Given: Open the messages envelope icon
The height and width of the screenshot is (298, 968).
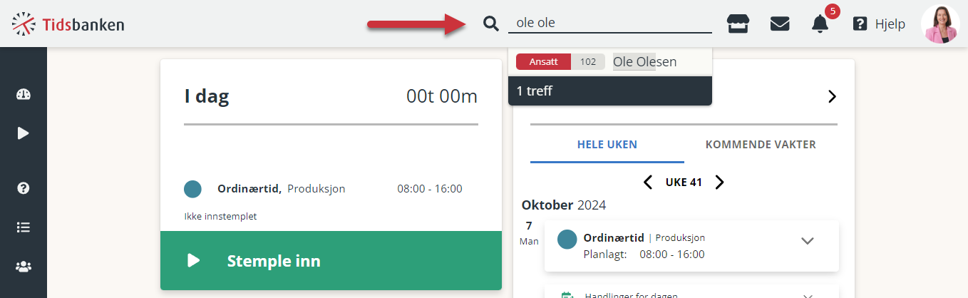Looking at the screenshot, I should click(780, 24).
